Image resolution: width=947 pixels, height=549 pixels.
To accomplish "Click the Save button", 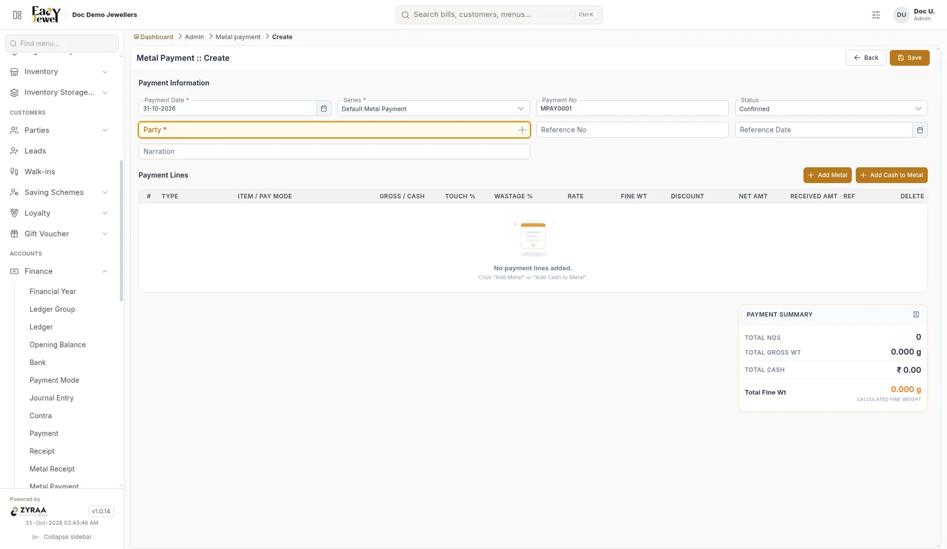I will [x=909, y=58].
